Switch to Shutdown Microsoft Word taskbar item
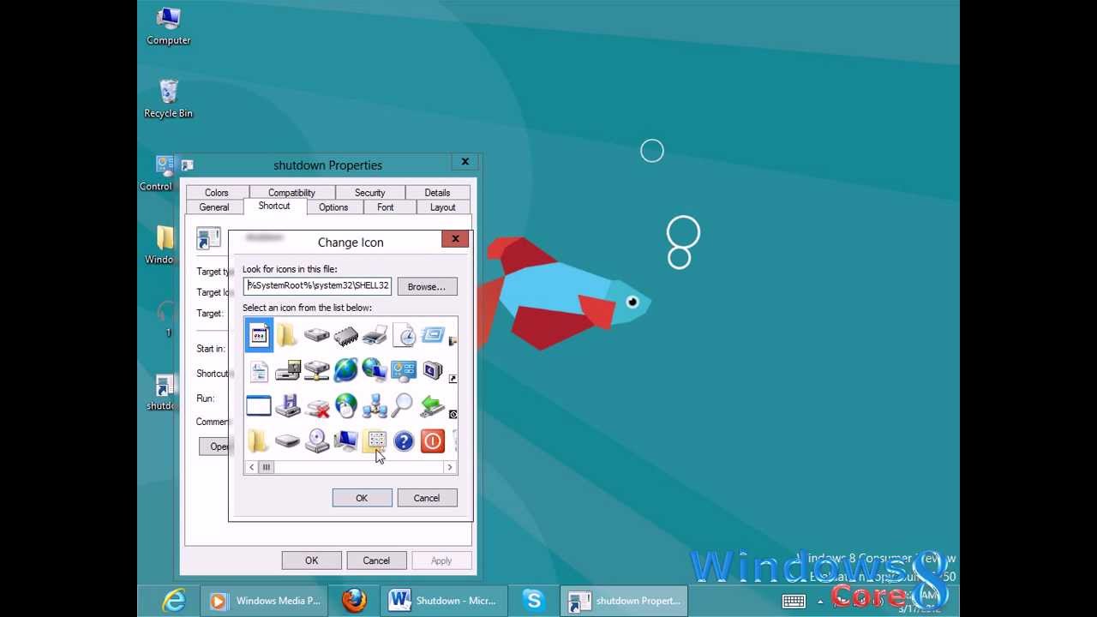The width and height of the screenshot is (1097, 617). pos(445,601)
